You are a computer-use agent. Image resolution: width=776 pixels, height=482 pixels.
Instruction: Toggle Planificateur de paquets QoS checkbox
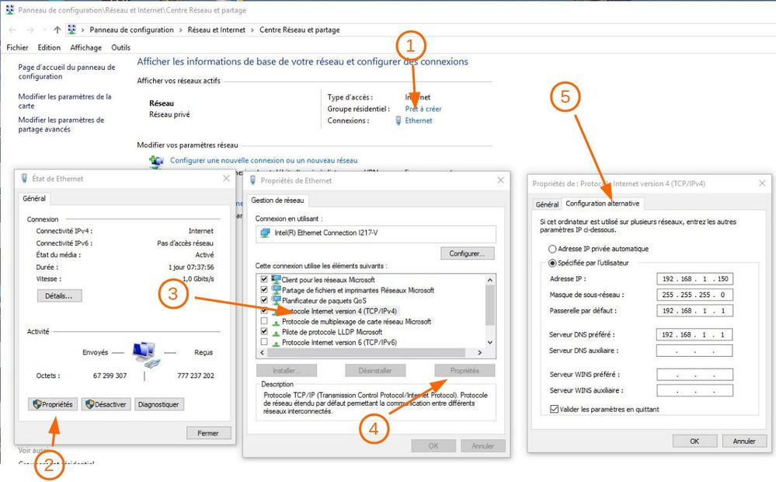pos(264,300)
